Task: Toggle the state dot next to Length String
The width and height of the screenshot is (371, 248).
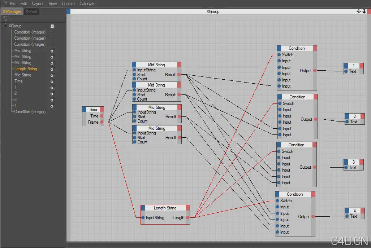Action: 52,69
